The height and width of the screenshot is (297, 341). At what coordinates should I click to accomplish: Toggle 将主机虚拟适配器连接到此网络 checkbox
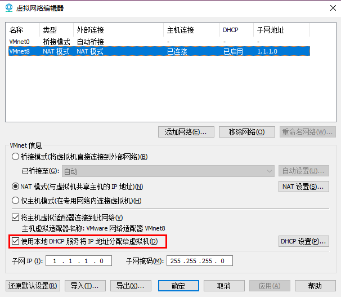tap(15, 218)
